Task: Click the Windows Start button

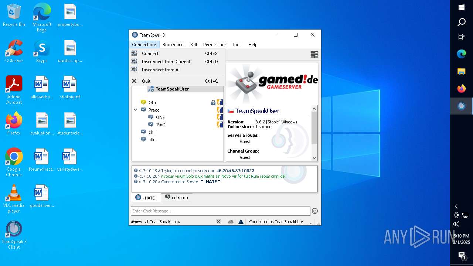Action: (x=462, y=7)
